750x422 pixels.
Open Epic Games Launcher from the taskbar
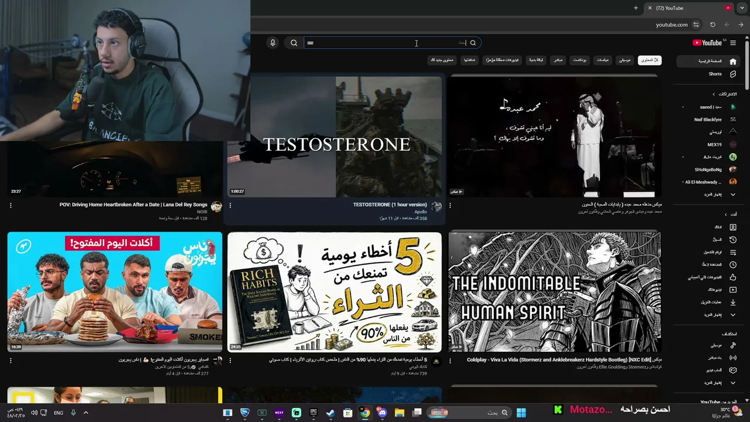[313, 413]
